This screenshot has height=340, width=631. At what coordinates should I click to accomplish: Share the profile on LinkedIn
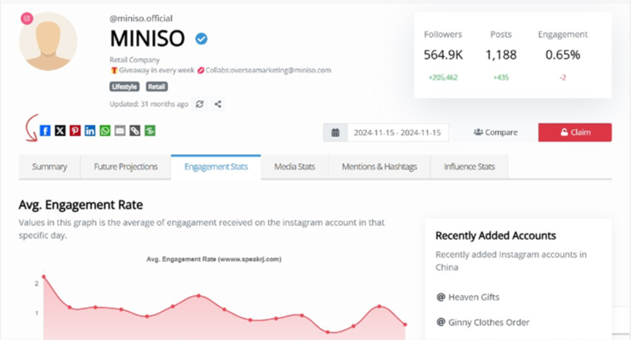[90, 131]
